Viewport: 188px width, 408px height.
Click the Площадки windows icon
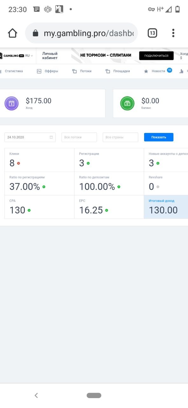108,71
